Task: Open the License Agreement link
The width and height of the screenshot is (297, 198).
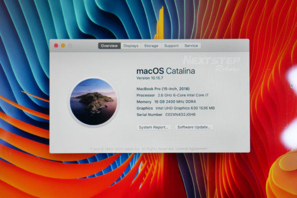Action: (191, 148)
